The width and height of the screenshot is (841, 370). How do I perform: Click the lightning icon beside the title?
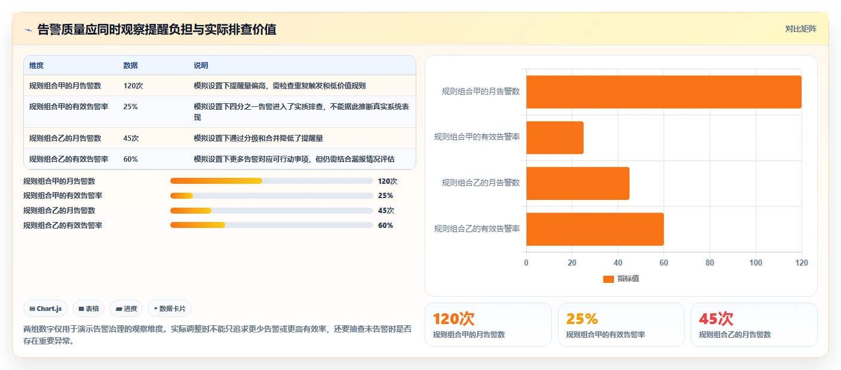pos(28,29)
